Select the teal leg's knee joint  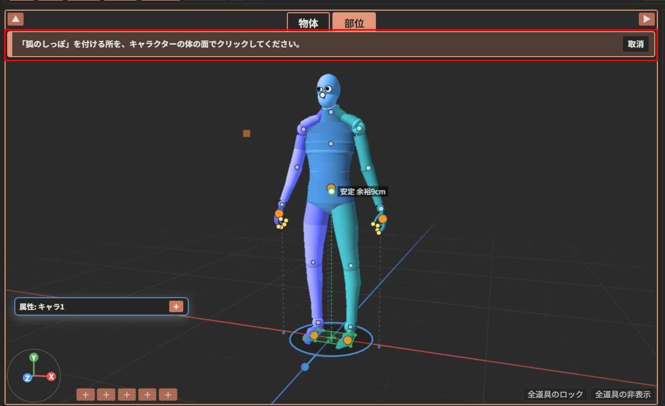tap(351, 266)
